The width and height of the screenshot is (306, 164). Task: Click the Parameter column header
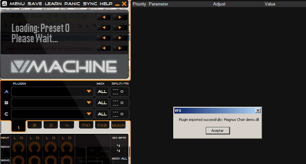click(x=158, y=4)
